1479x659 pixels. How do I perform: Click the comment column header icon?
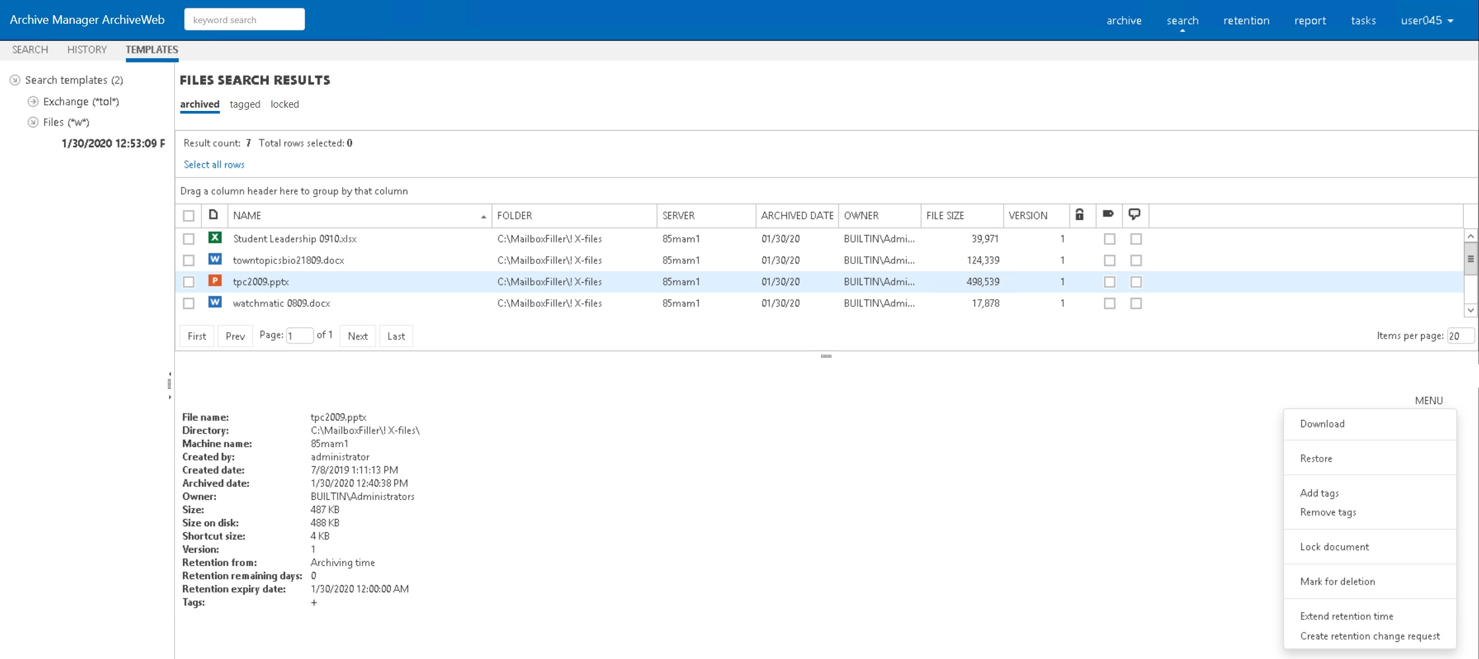pyautogui.click(x=1134, y=215)
